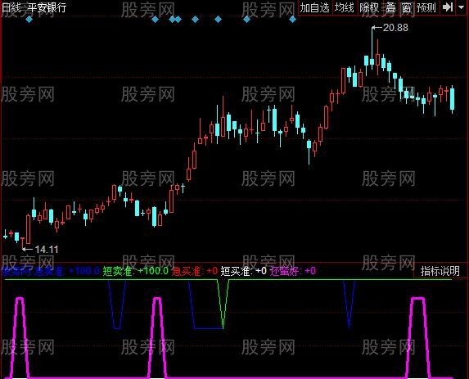The height and width of the screenshot is (379, 469).
Task: Open the 指标说明 indicator description
Action: pos(440,271)
